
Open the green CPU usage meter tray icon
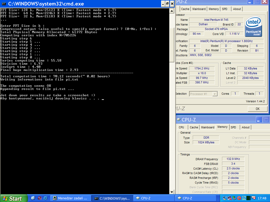tap(248, 198)
